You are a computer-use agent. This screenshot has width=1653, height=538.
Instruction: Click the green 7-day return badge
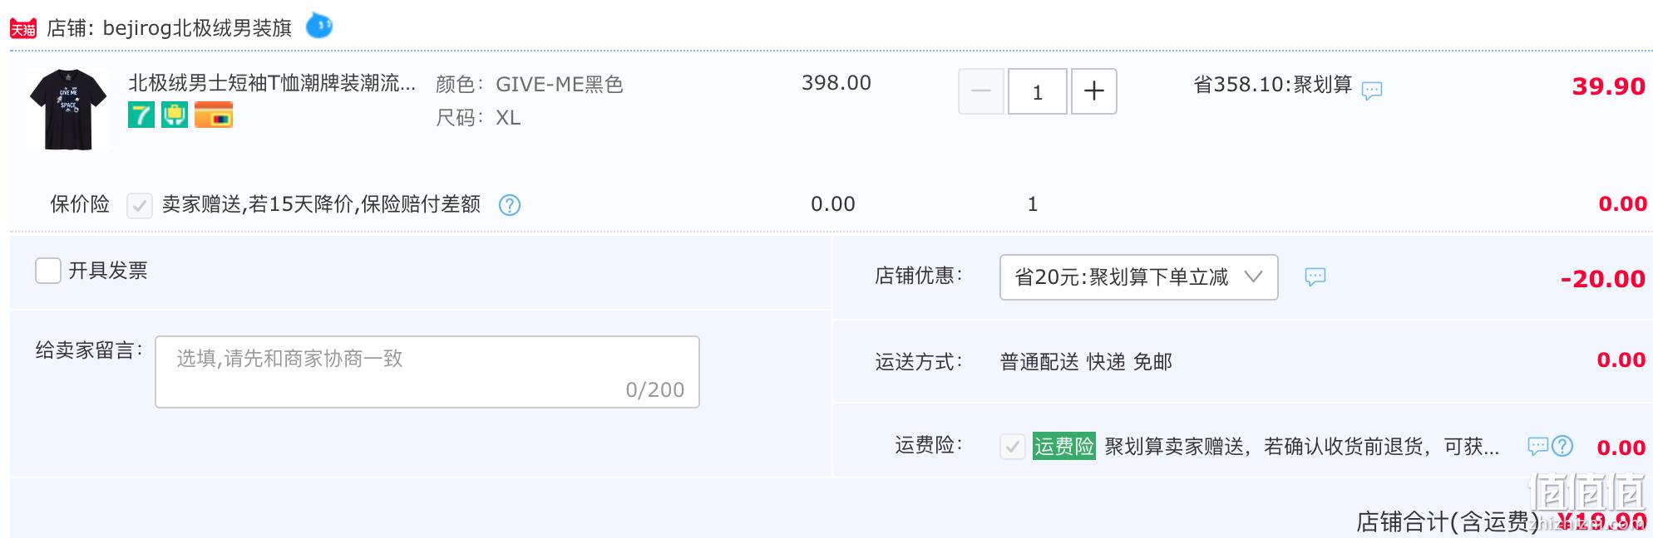click(141, 115)
